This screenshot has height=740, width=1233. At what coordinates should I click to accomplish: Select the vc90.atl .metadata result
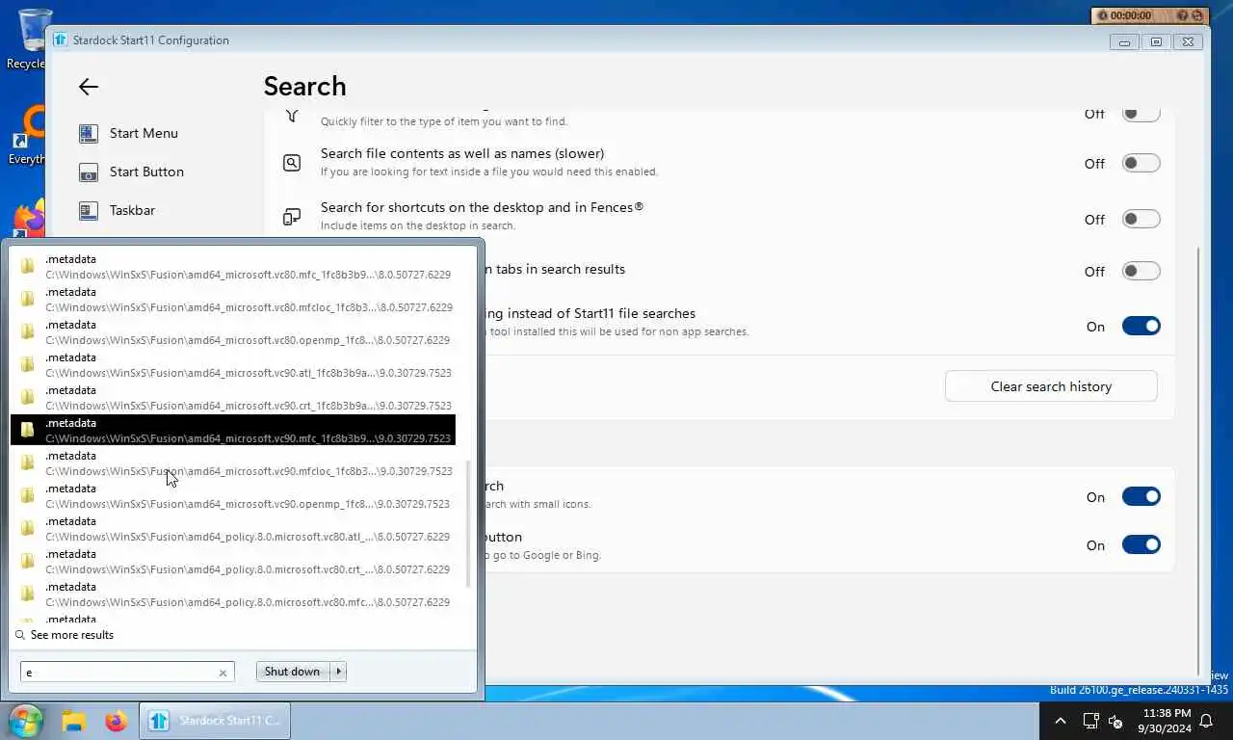(x=232, y=365)
